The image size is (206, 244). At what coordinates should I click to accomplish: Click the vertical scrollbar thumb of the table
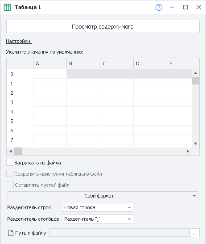tap(195, 80)
